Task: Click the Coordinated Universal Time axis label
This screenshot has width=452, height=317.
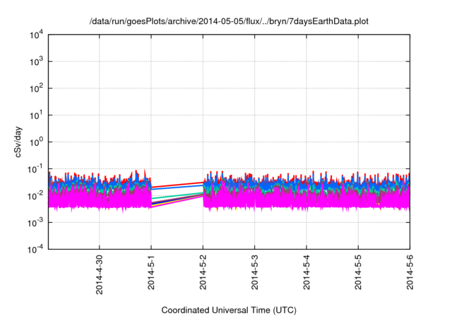Action: click(x=229, y=310)
